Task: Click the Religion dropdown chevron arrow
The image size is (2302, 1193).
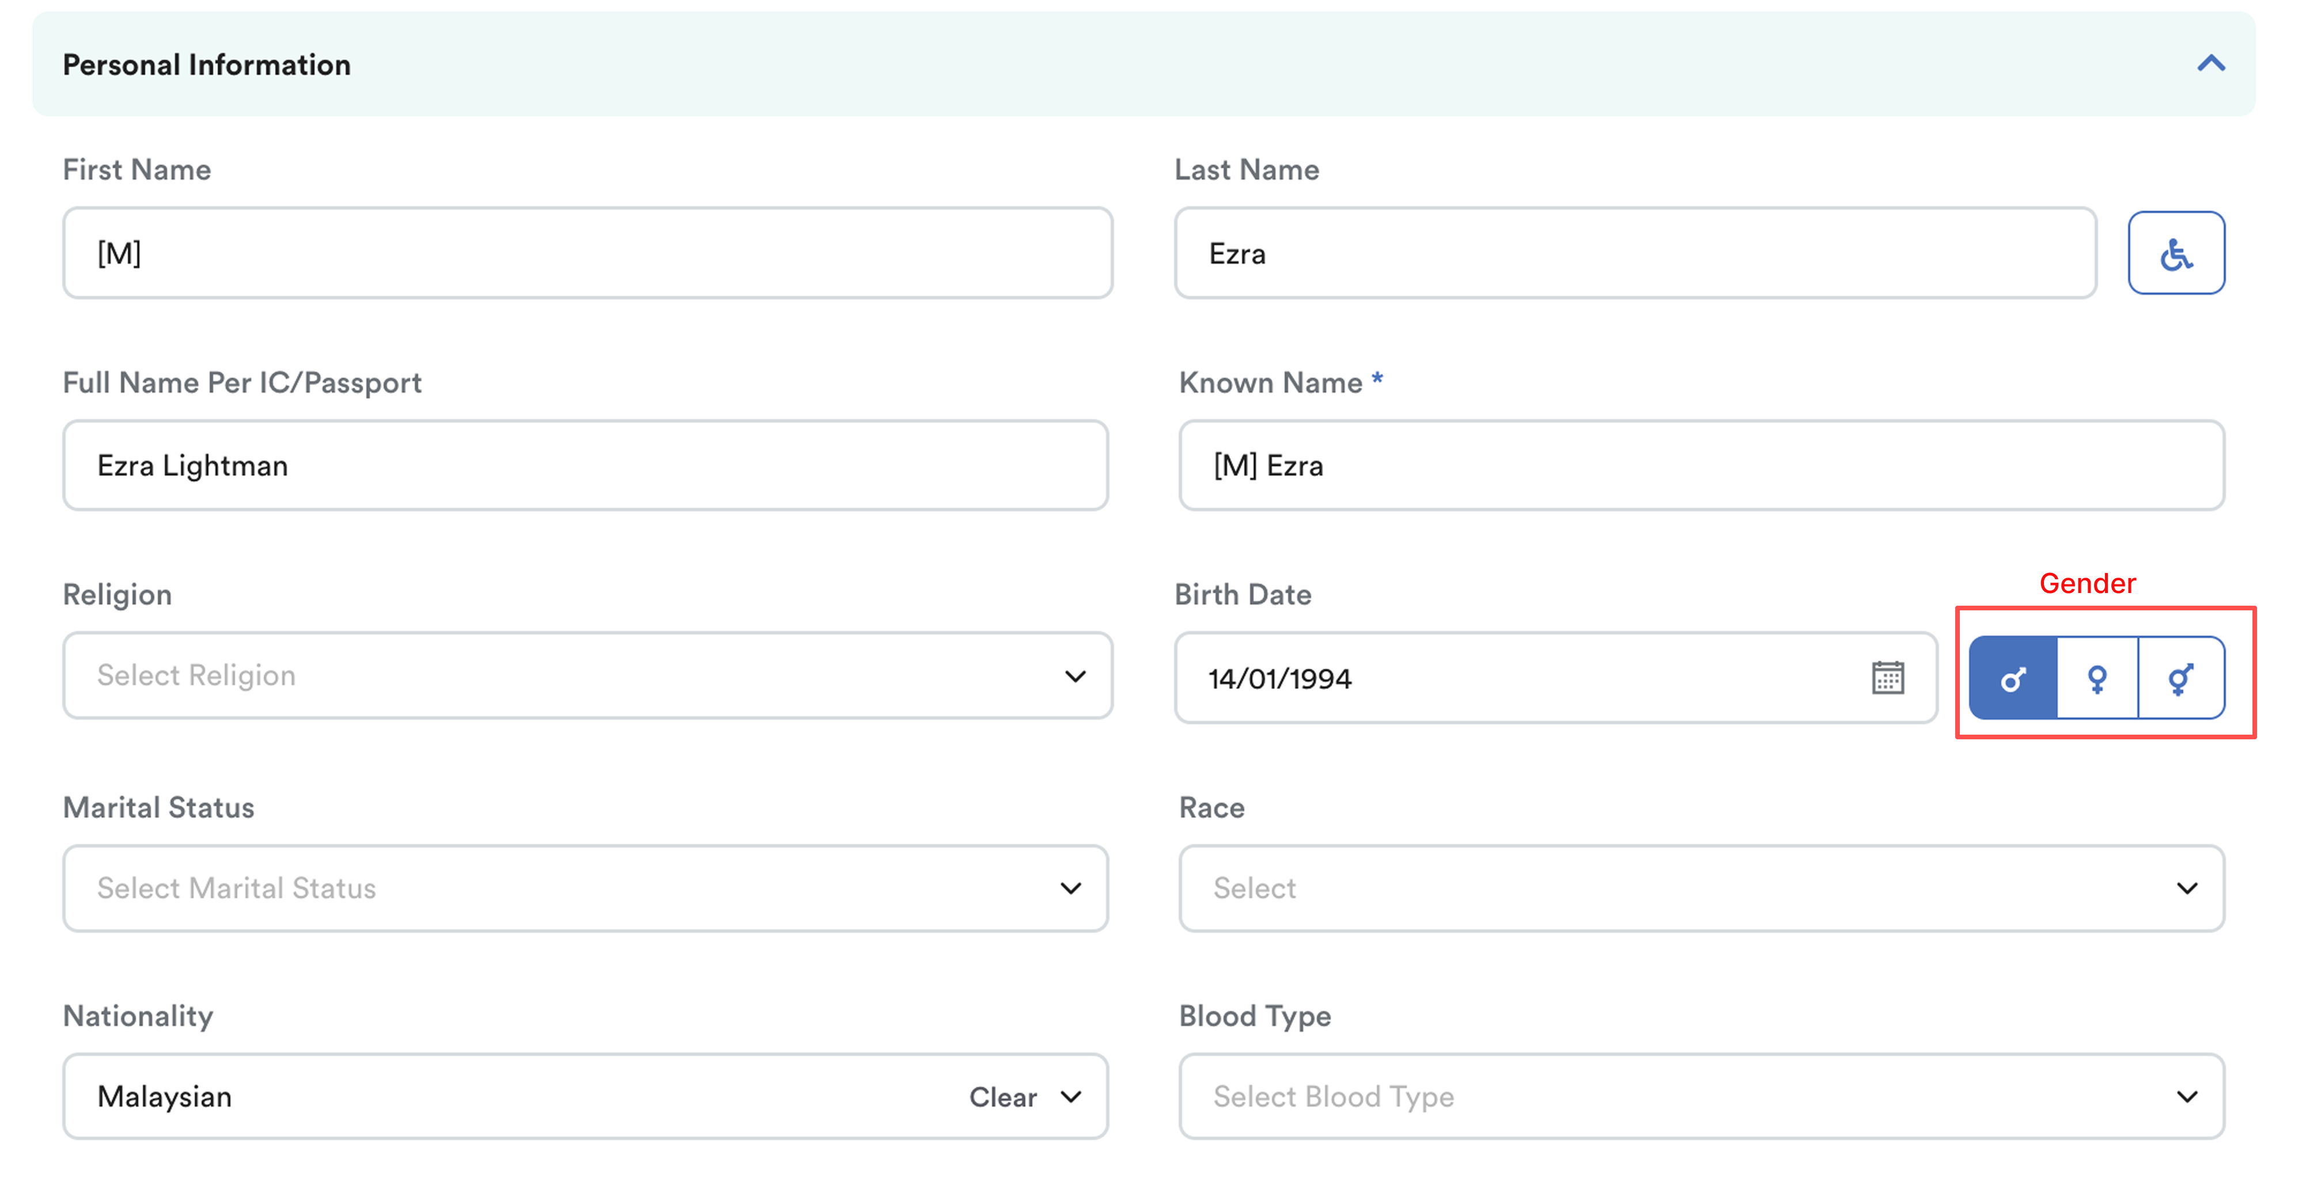Action: click(x=1075, y=676)
